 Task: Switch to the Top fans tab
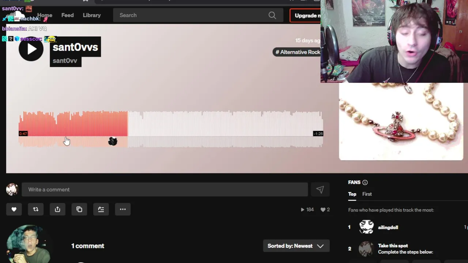(352, 194)
